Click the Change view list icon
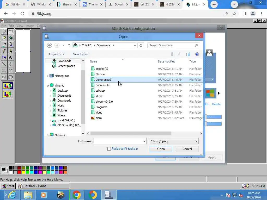Image resolution: width=267 pixels, height=200 pixels. coord(173,54)
